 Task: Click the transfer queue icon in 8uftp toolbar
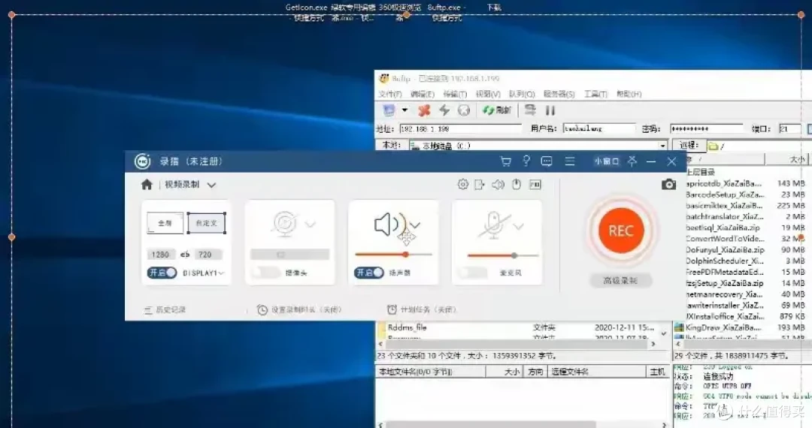click(530, 110)
